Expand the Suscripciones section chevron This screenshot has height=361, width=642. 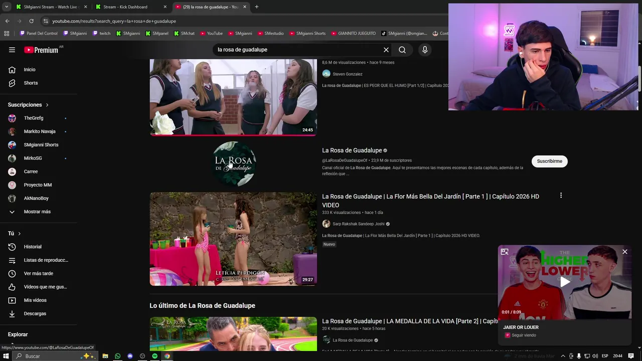pyautogui.click(x=47, y=105)
